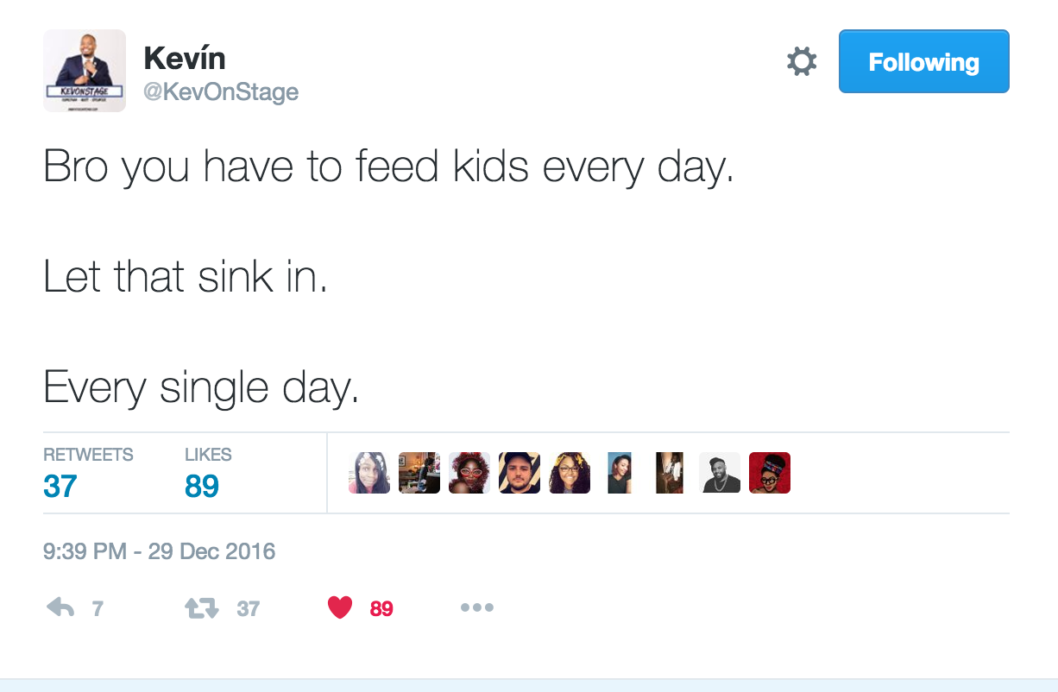View the list of 89 likes
Viewport: 1058px width, 692px height.
202,486
